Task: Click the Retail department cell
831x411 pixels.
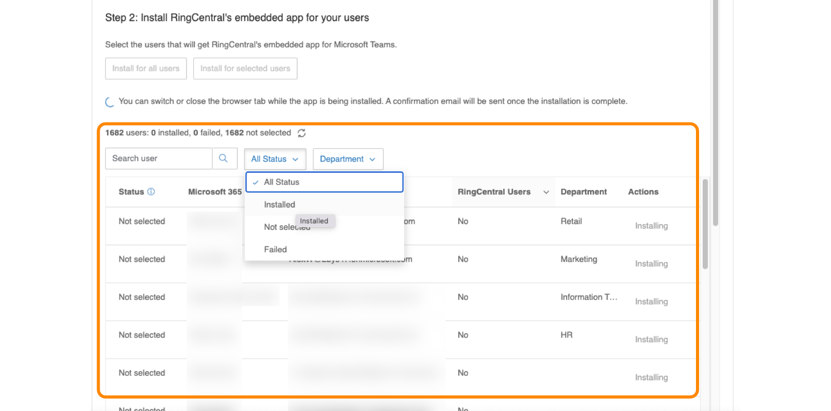Action: pos(571,221)
